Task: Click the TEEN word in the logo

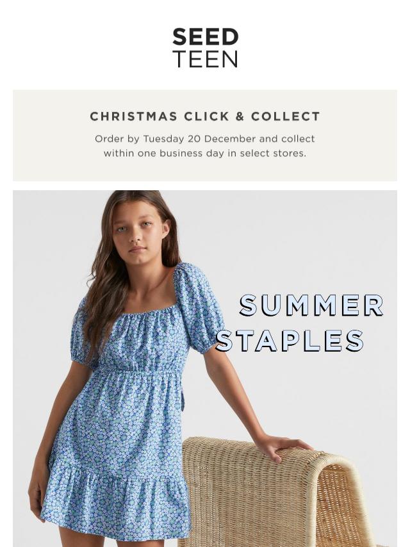Action: click(x=205, y=59)
